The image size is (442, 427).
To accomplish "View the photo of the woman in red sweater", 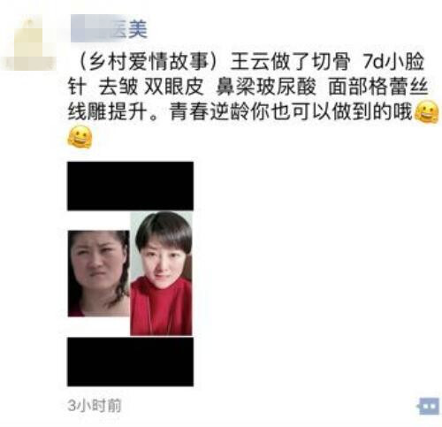I will click(161, 273).
